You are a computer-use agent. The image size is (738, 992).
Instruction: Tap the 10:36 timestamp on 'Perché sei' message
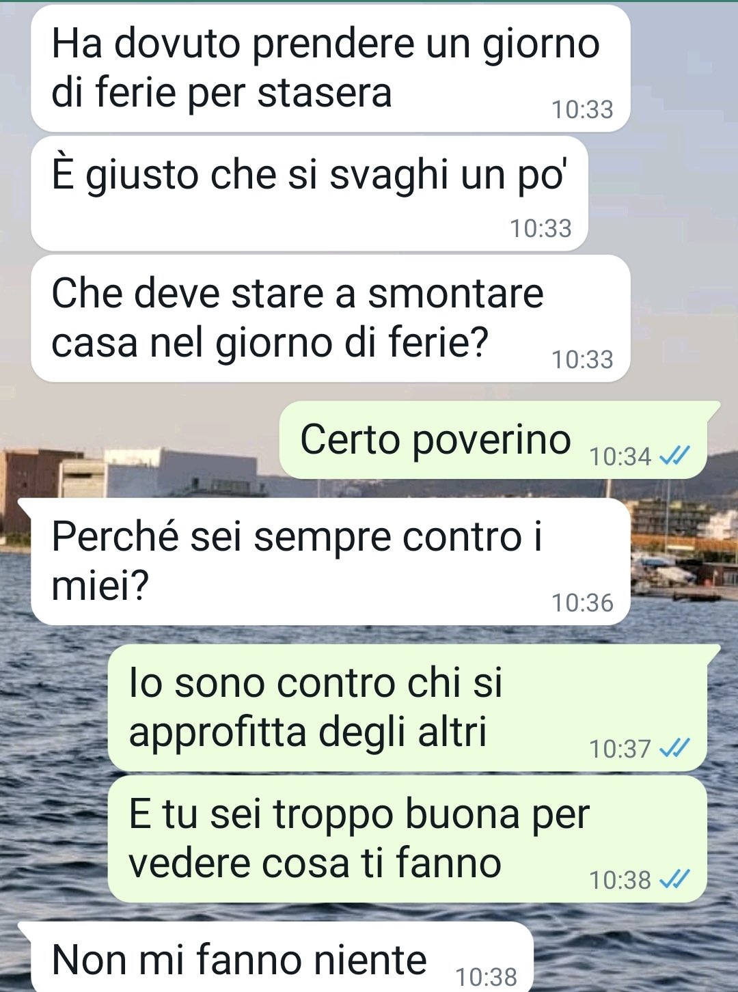[582, 603]
